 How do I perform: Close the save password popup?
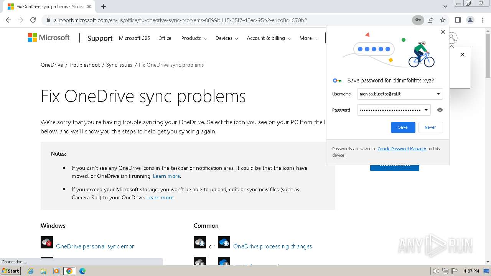(443, 32)
